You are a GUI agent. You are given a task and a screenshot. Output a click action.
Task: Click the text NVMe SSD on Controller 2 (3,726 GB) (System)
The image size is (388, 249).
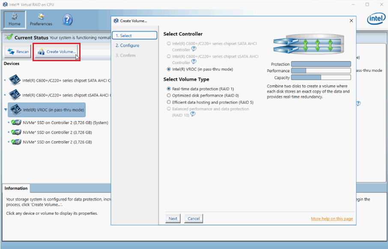pos(66,123)
